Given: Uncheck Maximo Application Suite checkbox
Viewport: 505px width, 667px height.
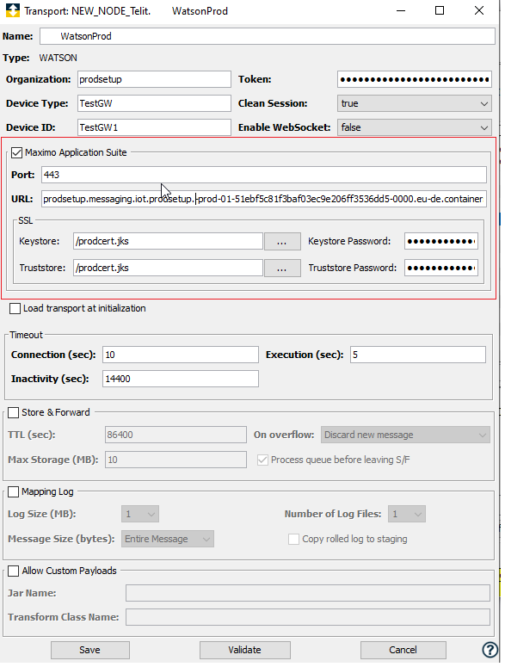Looking at the screenshot, I should click(x=16, y=152).
